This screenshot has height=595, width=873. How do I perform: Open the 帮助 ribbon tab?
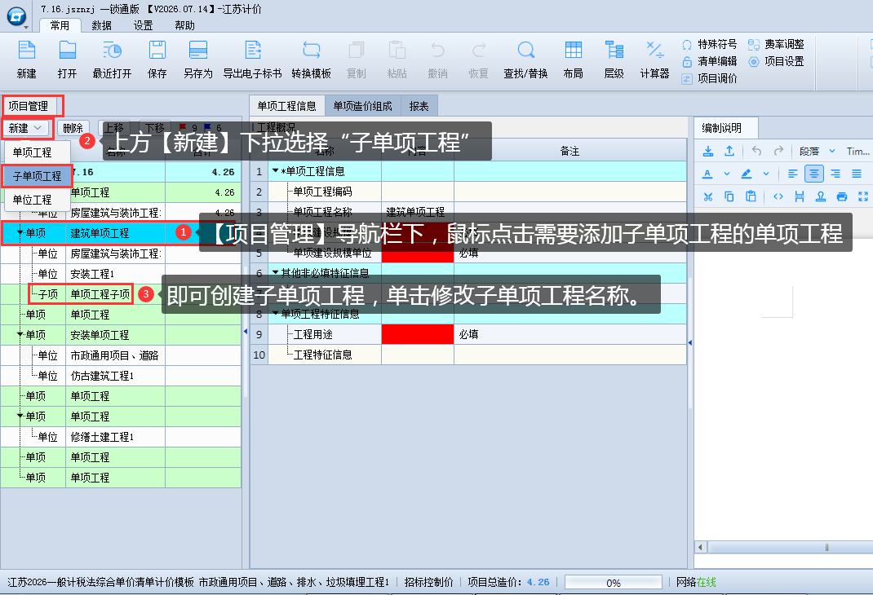pyautogui.click(x=184, y=25)
